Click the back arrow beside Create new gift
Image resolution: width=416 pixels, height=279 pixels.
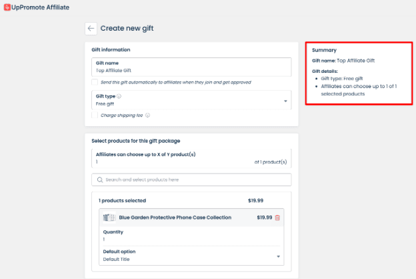[91, 29]
